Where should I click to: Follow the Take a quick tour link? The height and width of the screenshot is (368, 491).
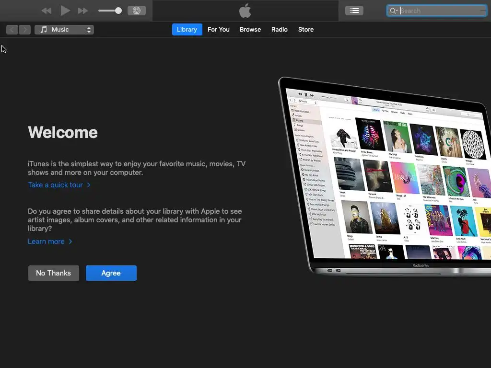(x=59, y=185)
